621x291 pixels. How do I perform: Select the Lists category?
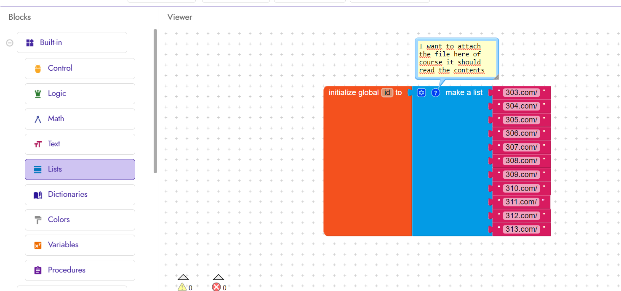(80, 169)
